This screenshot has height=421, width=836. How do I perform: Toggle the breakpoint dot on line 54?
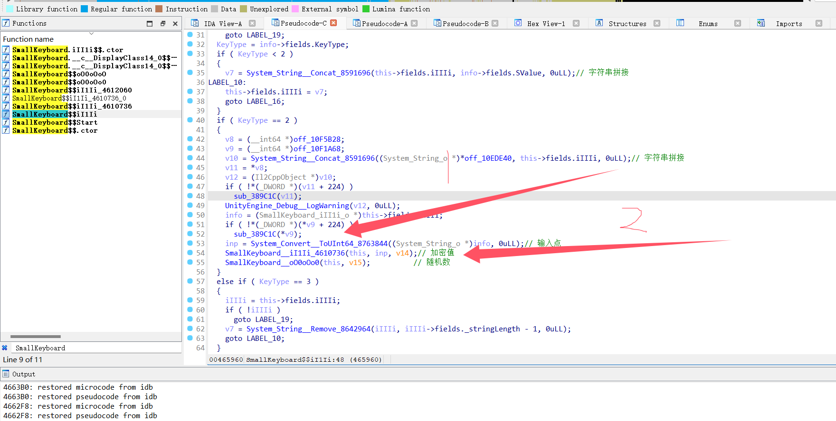(x=190, y=253)
